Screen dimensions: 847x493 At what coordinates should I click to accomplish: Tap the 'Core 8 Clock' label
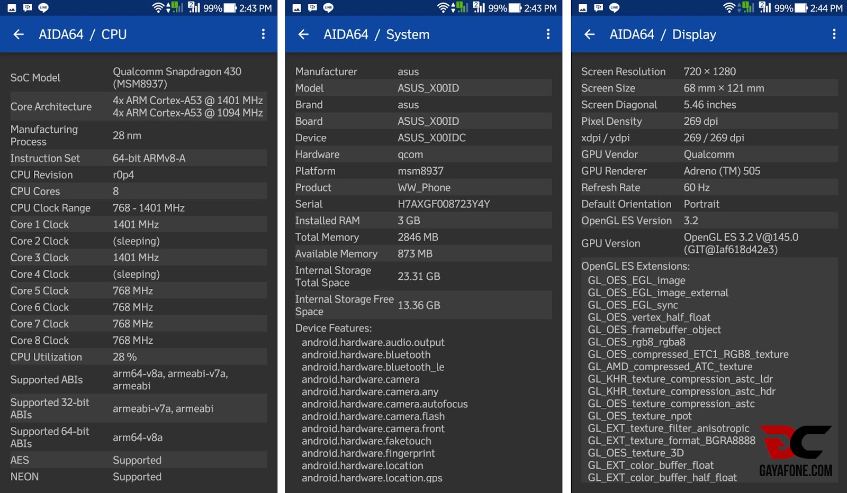click(x=40, y=340)
